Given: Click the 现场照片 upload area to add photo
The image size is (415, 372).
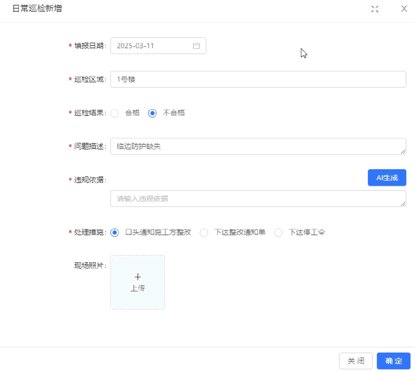Looking at the screenshot, I should [x=137, y=282].
